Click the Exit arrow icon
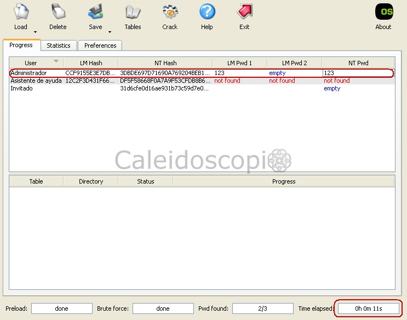Screen dimensions: 407x320 [244, 12]
